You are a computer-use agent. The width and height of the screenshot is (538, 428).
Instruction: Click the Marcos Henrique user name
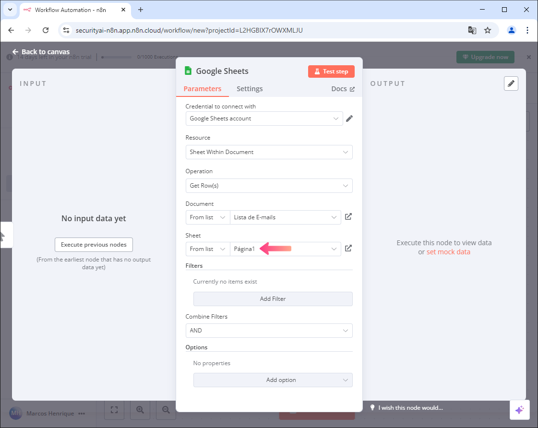tap(50, 414)
